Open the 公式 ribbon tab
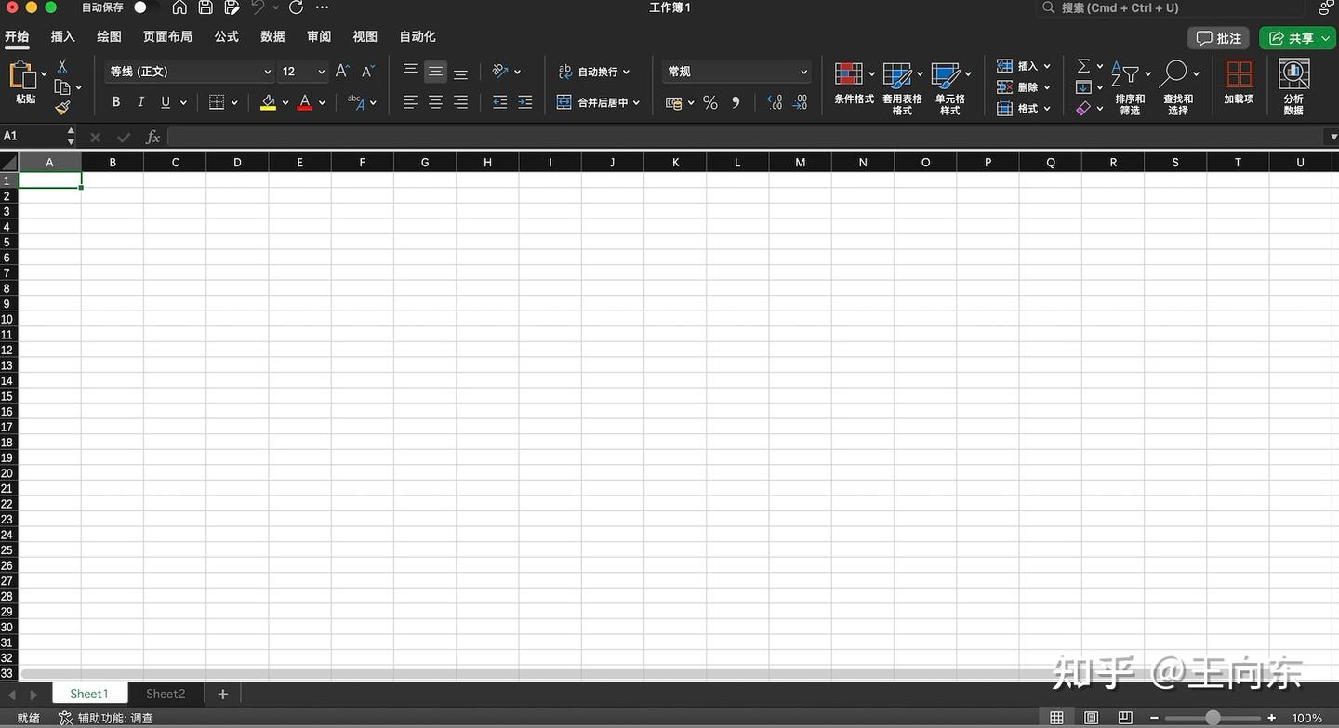Screen dimensions: 1339x728 pos(226,37)
